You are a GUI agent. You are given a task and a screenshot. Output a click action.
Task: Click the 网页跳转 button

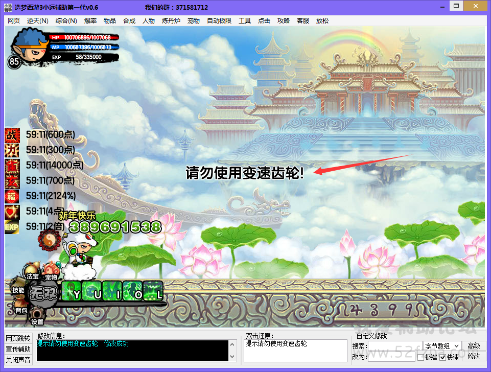[18, 338]
